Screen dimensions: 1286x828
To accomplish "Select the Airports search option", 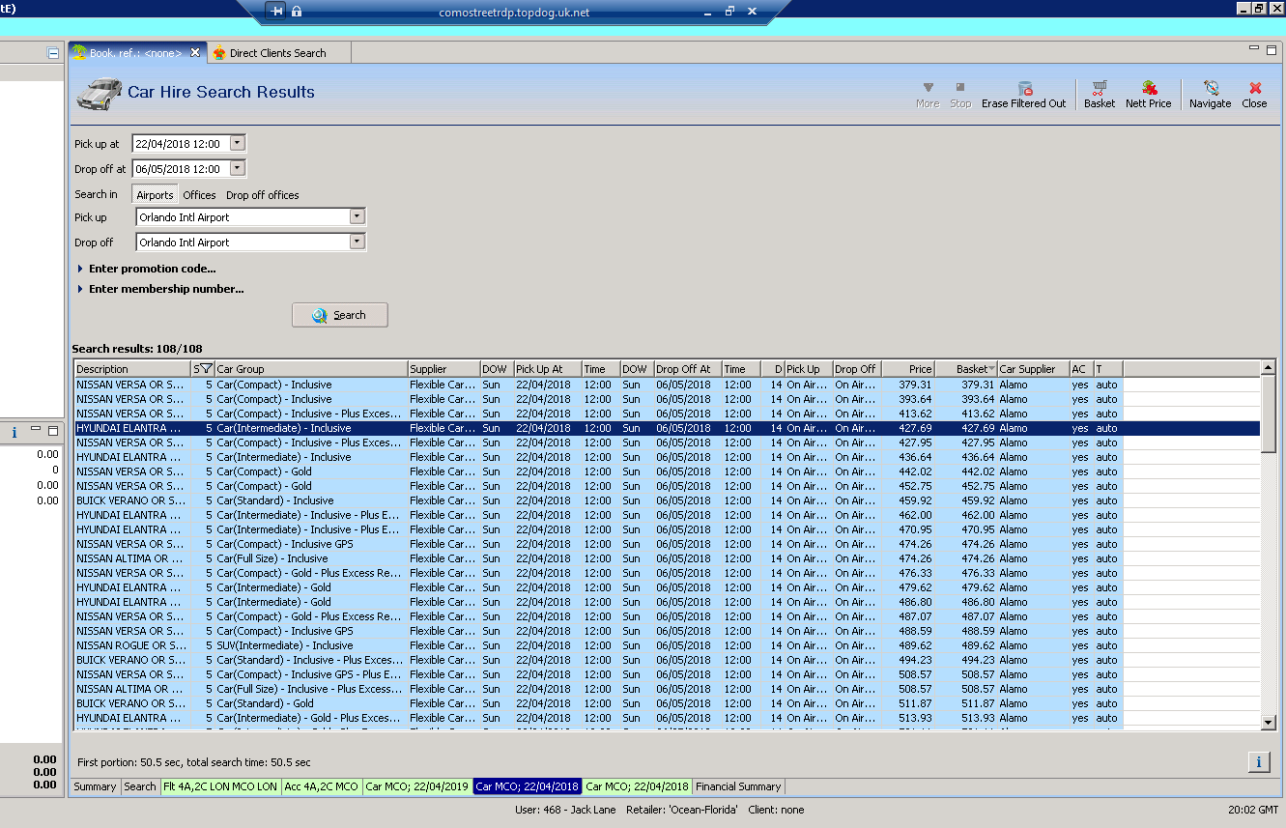I will 155,195.
